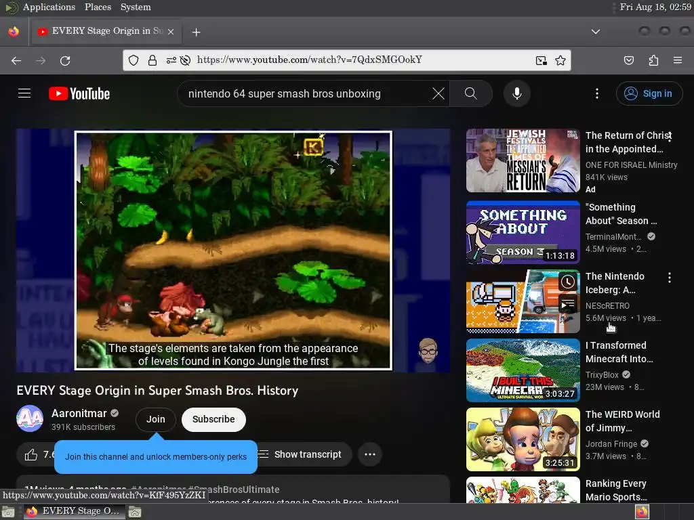Click the Join channel button

pos(156,419)
